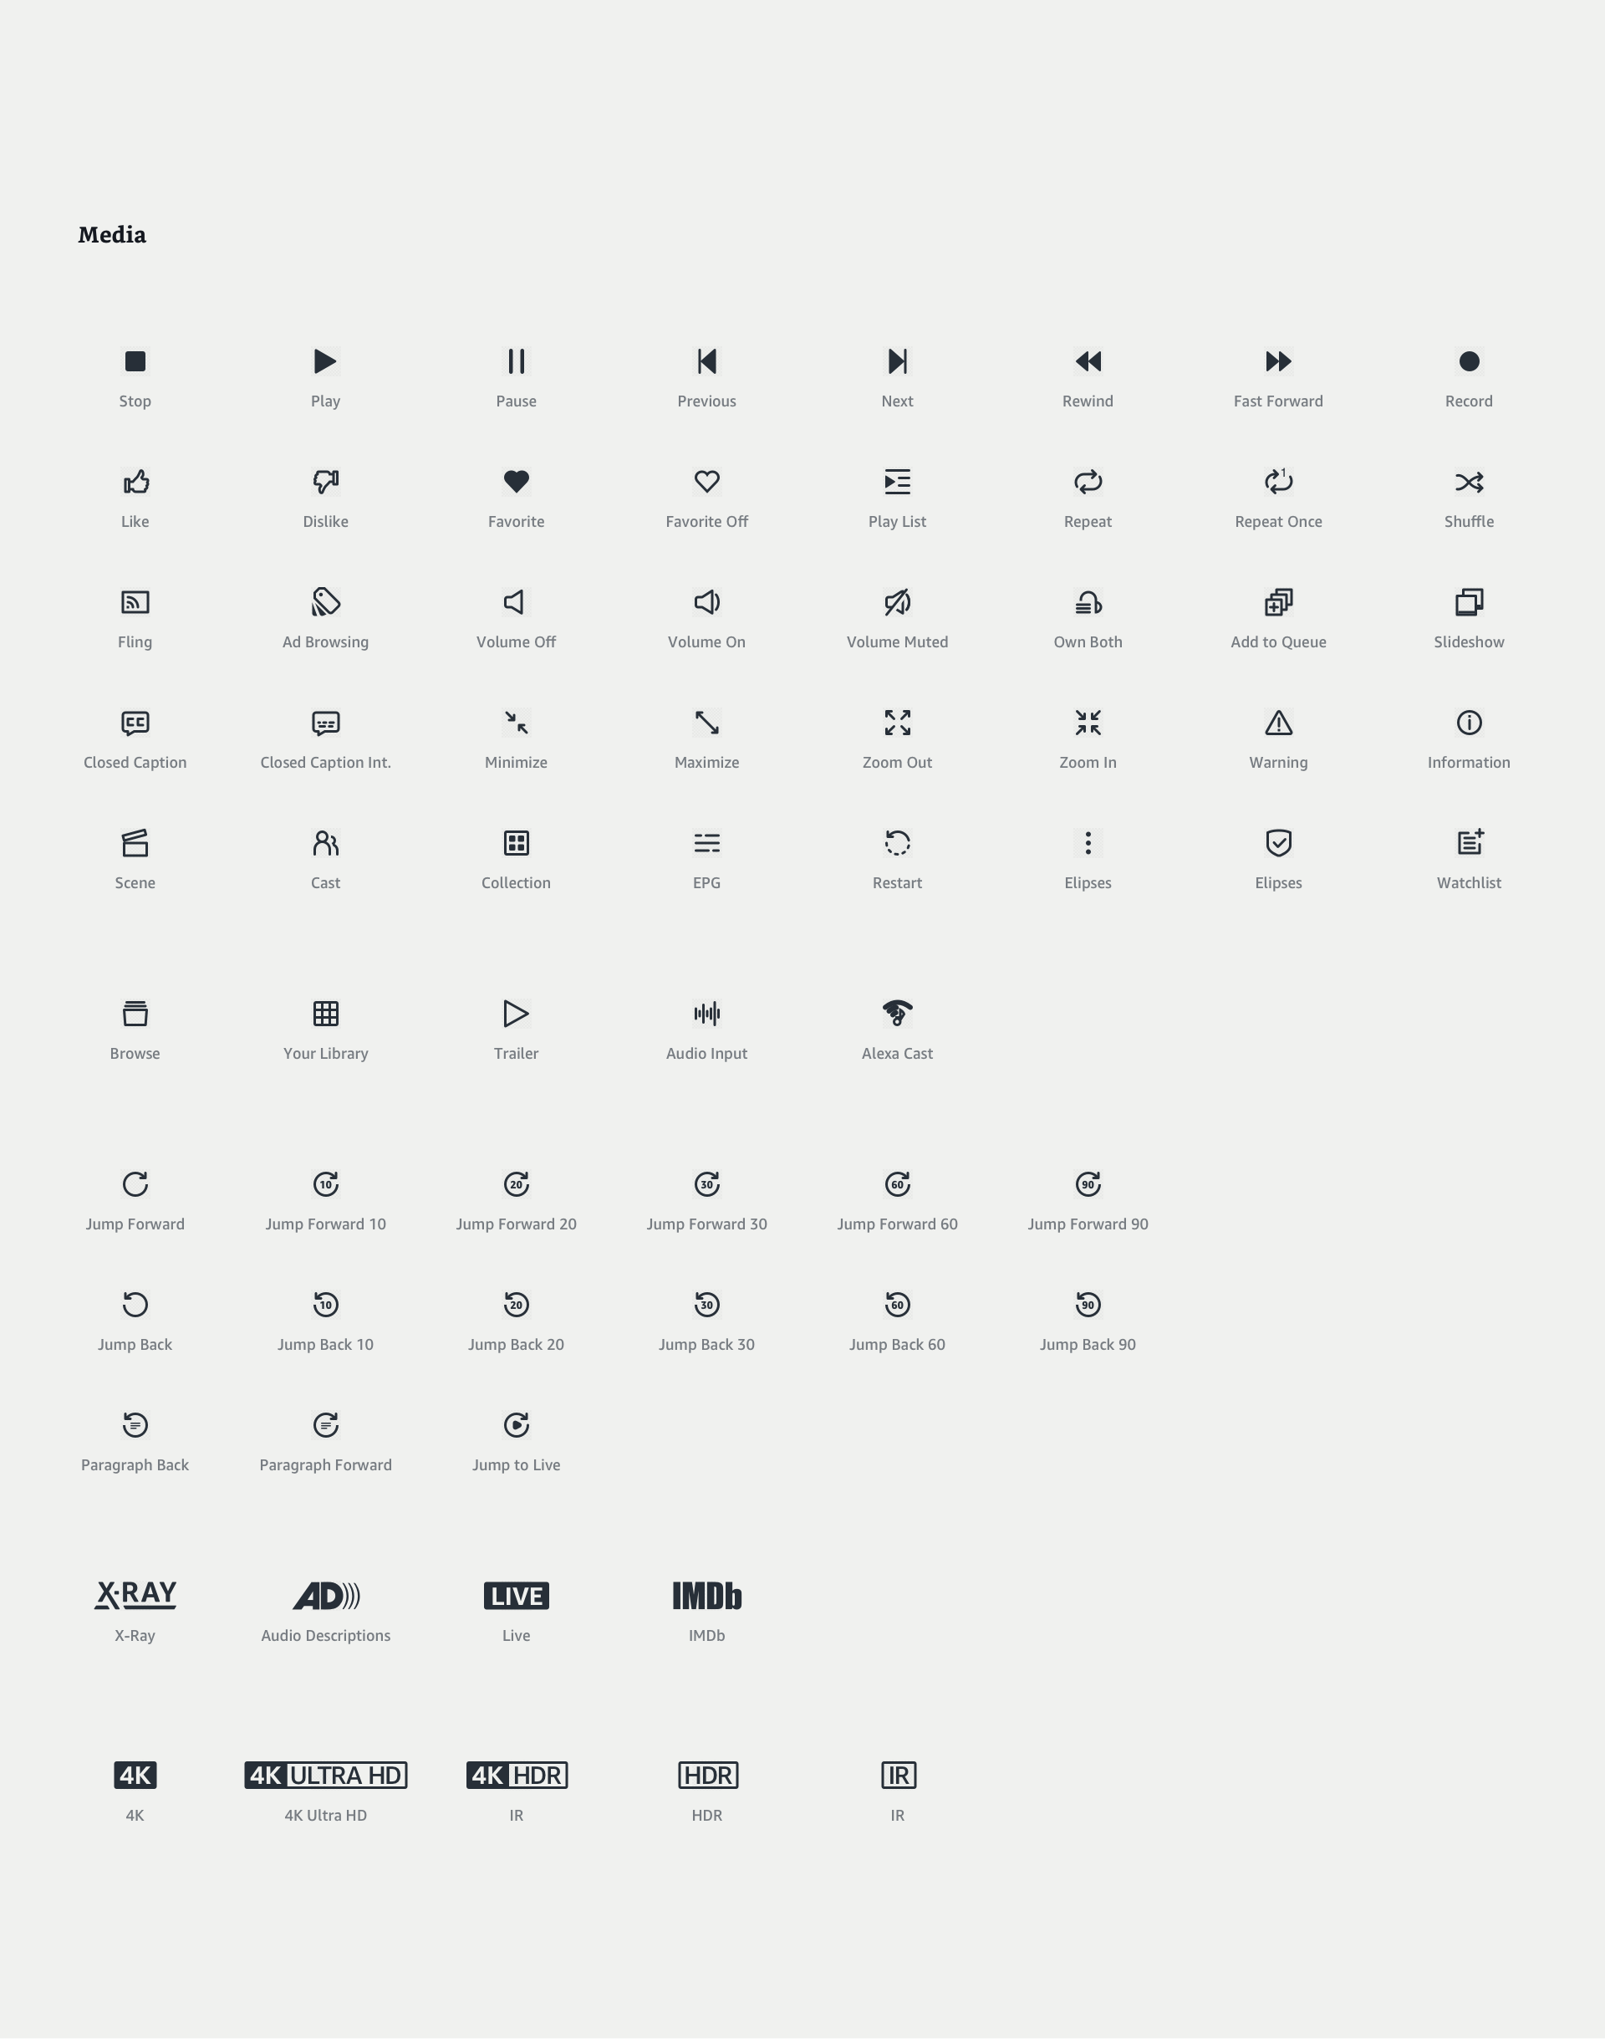
Task: Select the Information circle icon
Action: pyautogui.click(x=1469, y=722)
